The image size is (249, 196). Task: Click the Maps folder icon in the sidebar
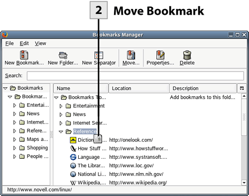pyautogui.click(x=22, y=139)
